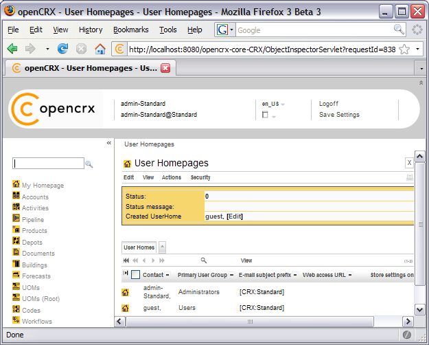The width and height of the screenshot is (429, 345).
Task: Click the admin-Standard@Standard link
Action: [159, 115]
